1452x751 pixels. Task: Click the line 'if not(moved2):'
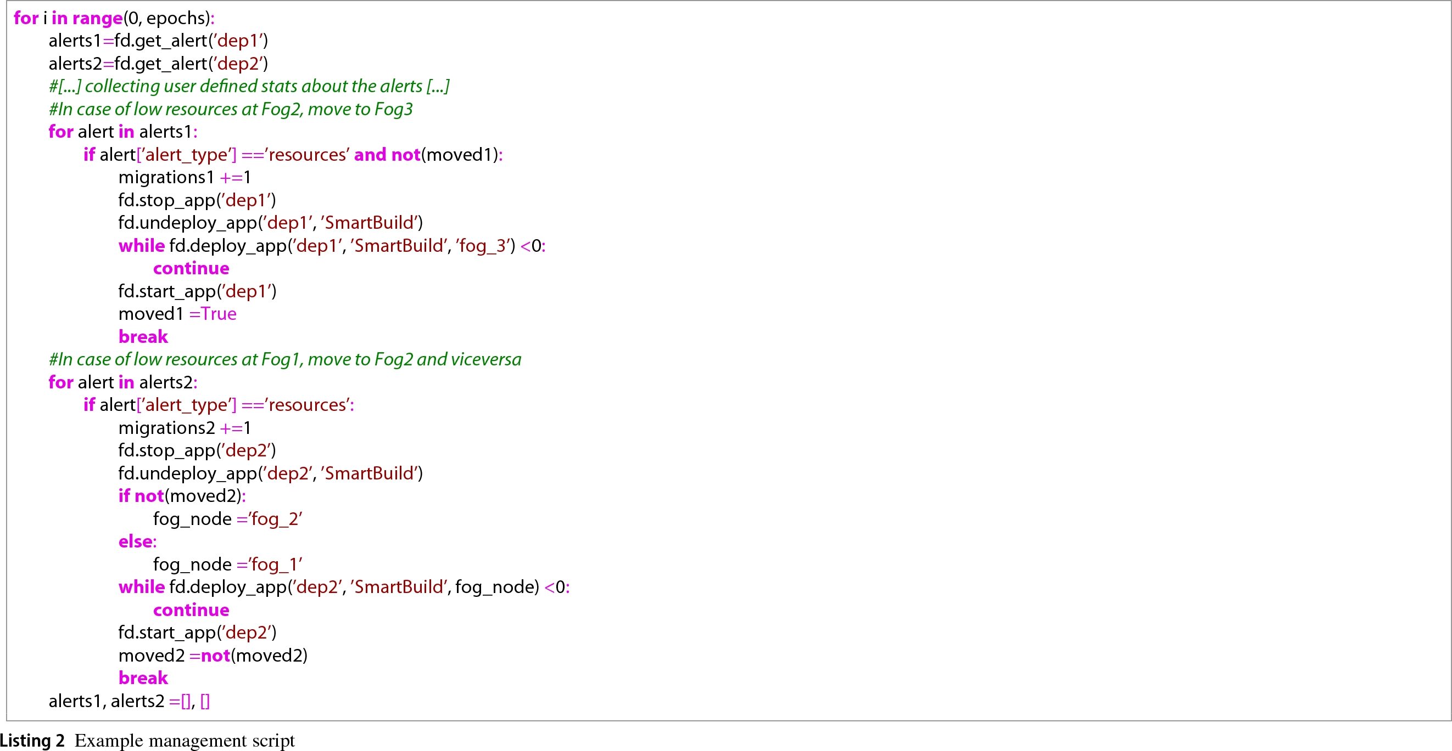coord(182,496)
